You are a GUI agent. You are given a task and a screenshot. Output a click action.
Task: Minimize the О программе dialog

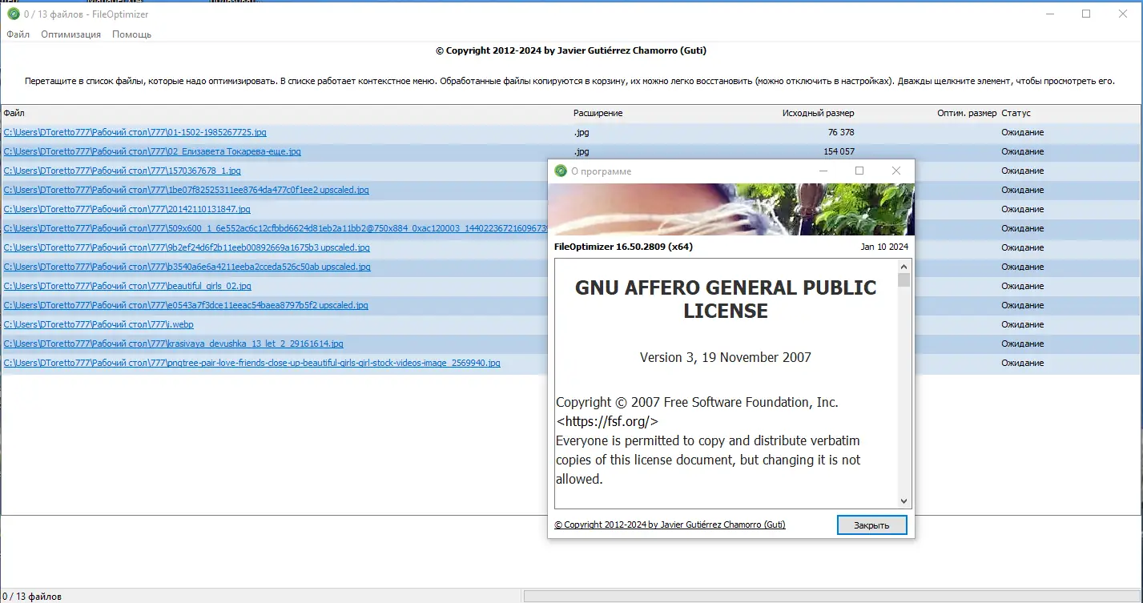[x=823, y=171]
